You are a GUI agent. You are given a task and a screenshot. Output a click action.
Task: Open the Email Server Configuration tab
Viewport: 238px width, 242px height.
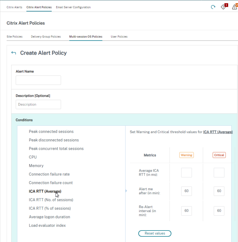coord(73,7)
